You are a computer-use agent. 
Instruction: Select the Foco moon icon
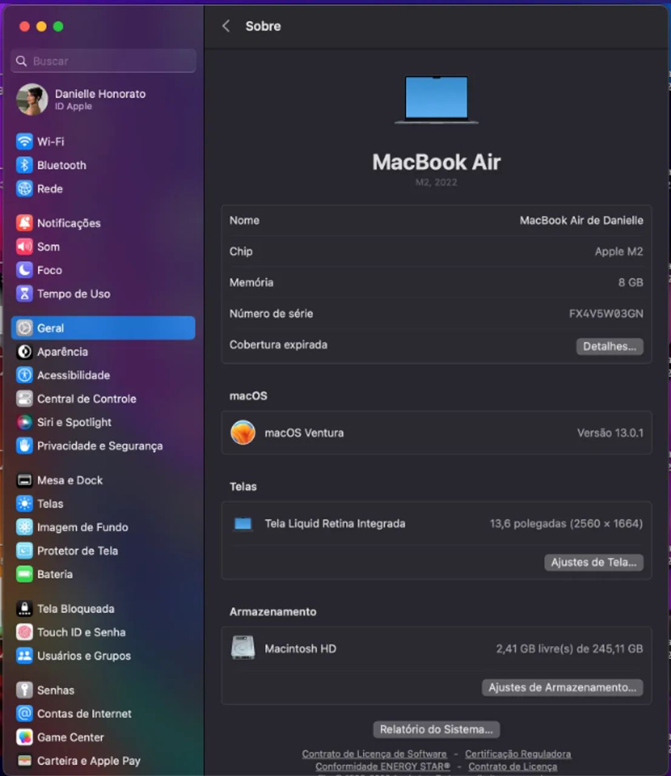(24, 270)
